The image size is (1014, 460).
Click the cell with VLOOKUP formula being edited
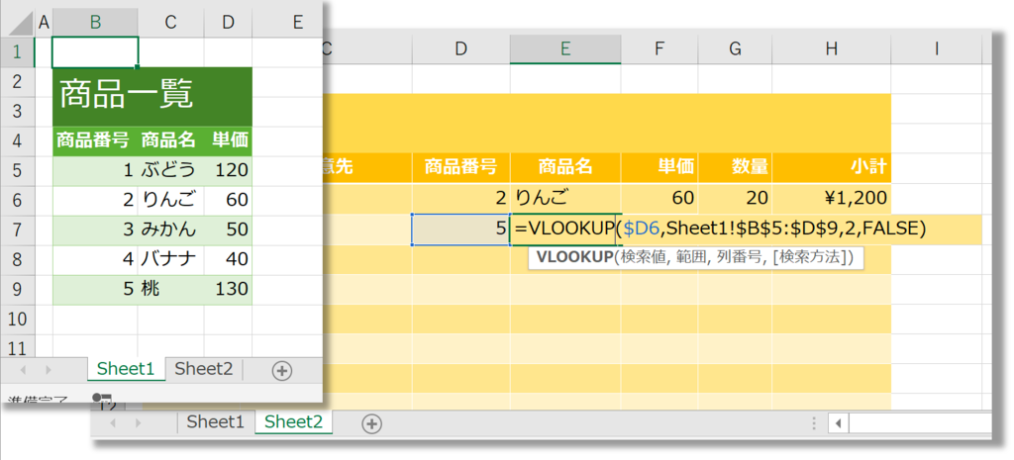pyautogui.click(x=565, y=229)
